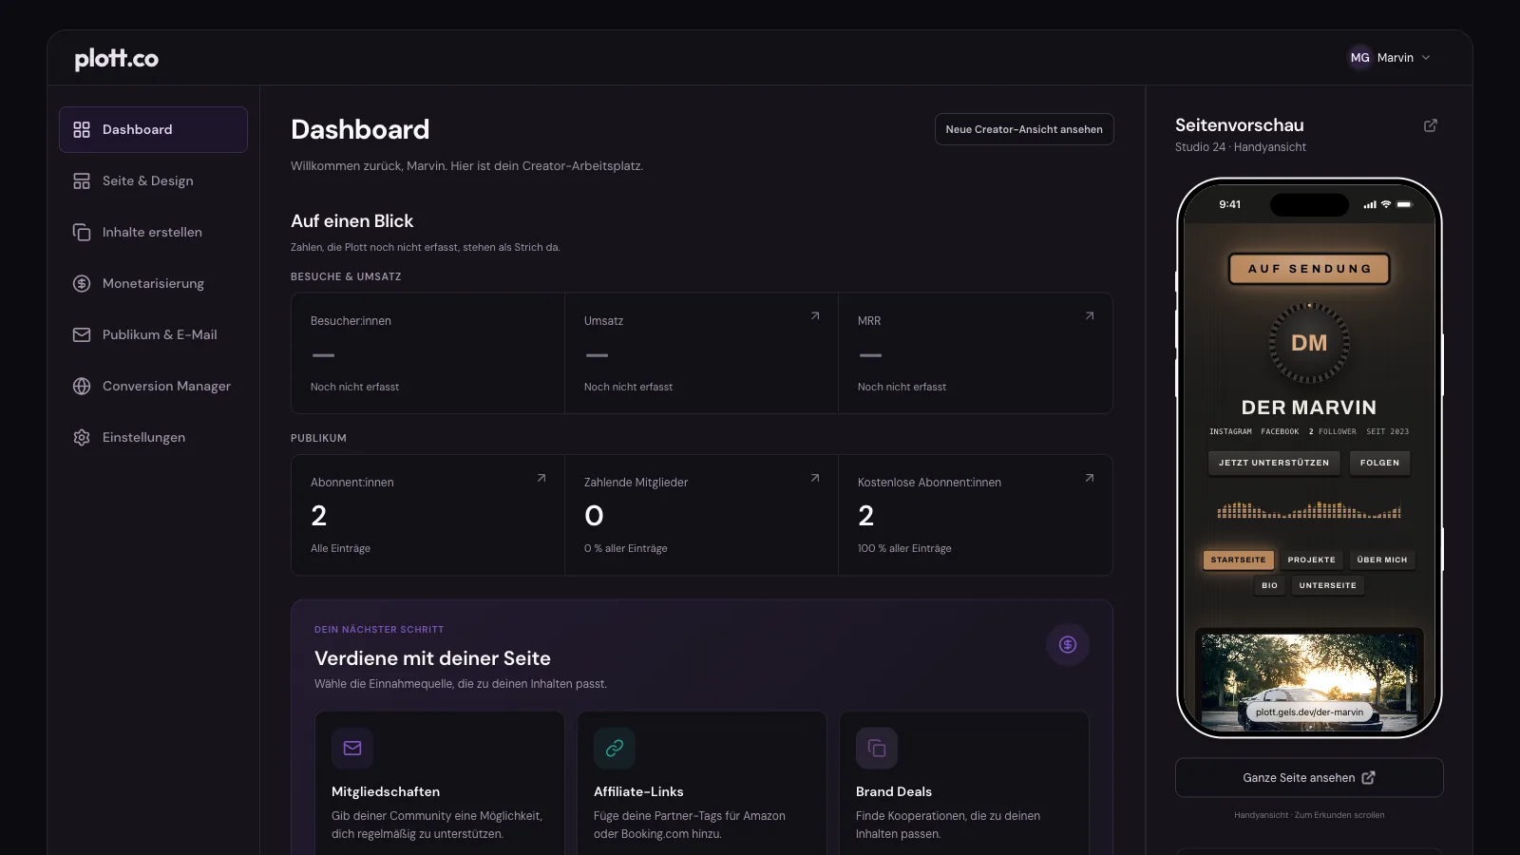Click the plott.co logo
The image size is (1520, 855).
(117, 59)
